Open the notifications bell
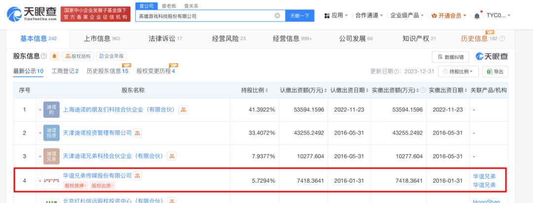The height and width of the screenshot is (203, 533). (477, 16)
